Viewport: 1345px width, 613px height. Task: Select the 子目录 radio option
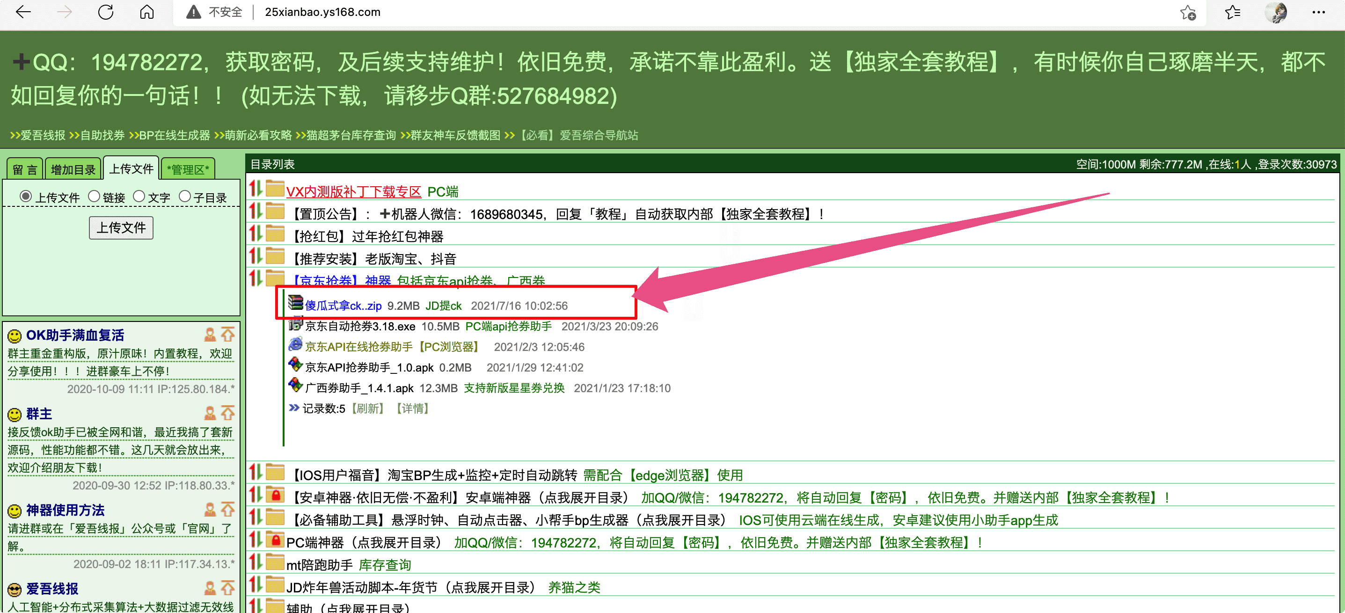pos(185,197)
